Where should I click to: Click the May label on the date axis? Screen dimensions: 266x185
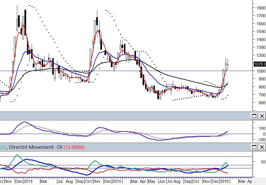coord(152,181)
